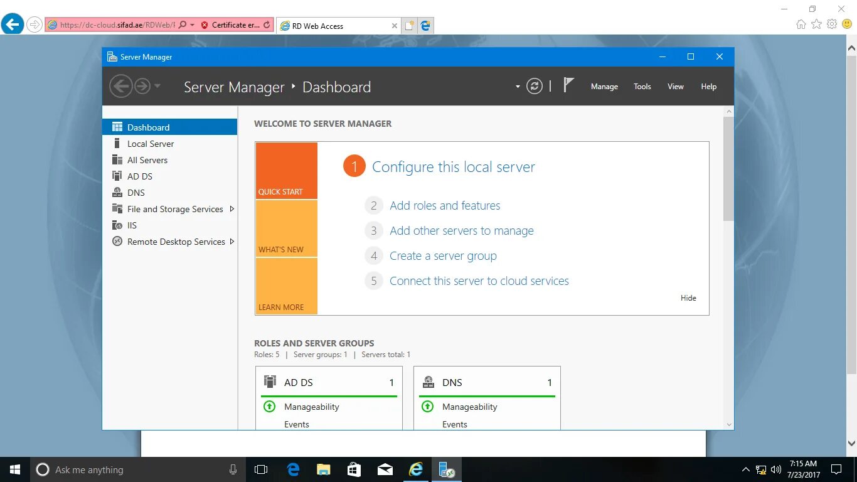The height and width of the screenshot is (482, 857).
Task: Close the RD Web Access tab
Action: pyautogui.click(x=394, y=26)
